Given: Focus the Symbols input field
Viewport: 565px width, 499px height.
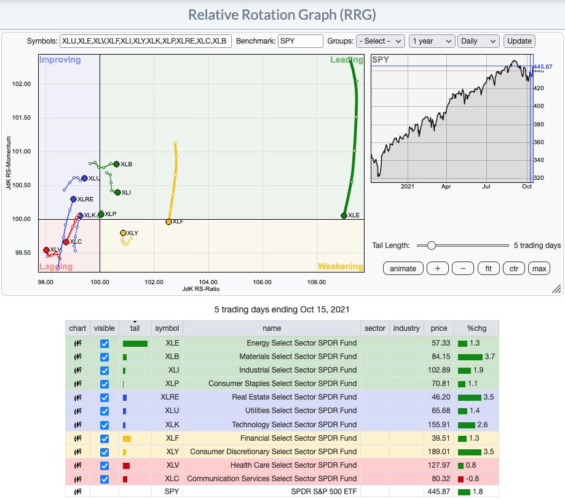Looking at the screenshot, I should tap(145, 41).
